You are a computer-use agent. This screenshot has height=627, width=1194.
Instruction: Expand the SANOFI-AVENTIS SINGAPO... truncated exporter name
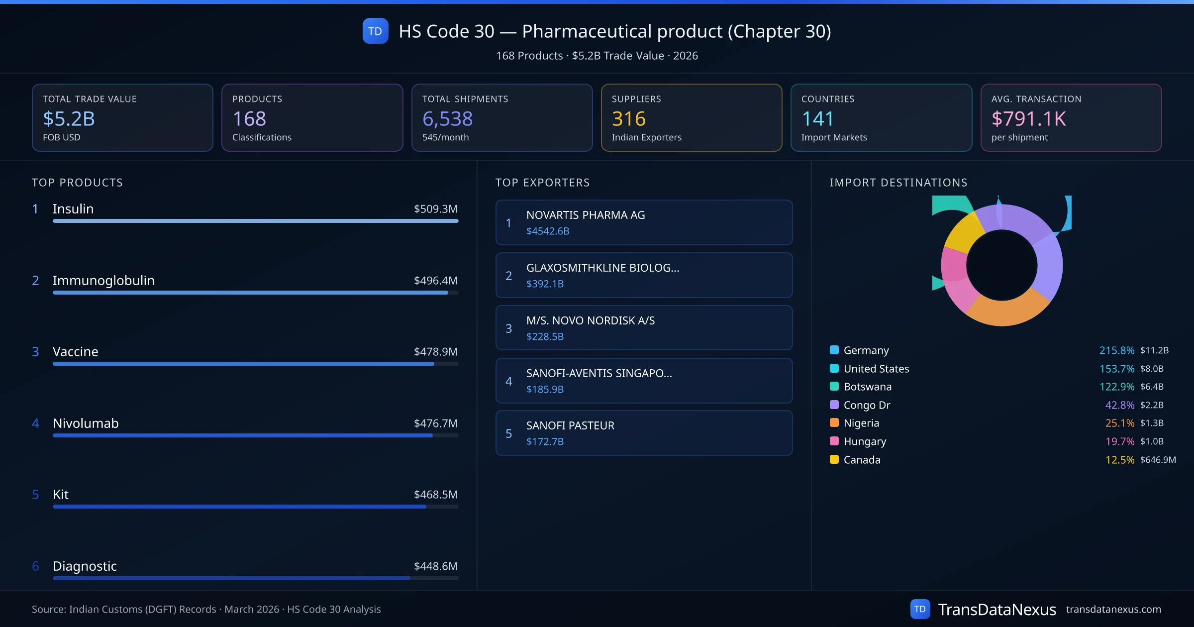(x=599, y=373)
